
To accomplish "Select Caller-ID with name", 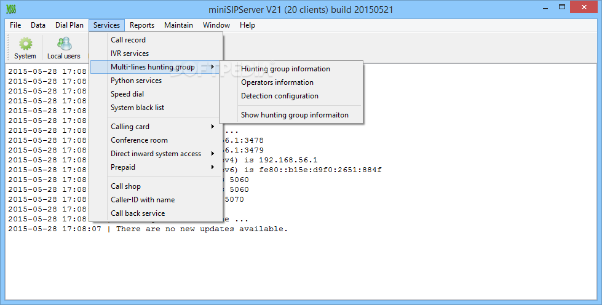I will pyautogui.click(x=156, y=200).
